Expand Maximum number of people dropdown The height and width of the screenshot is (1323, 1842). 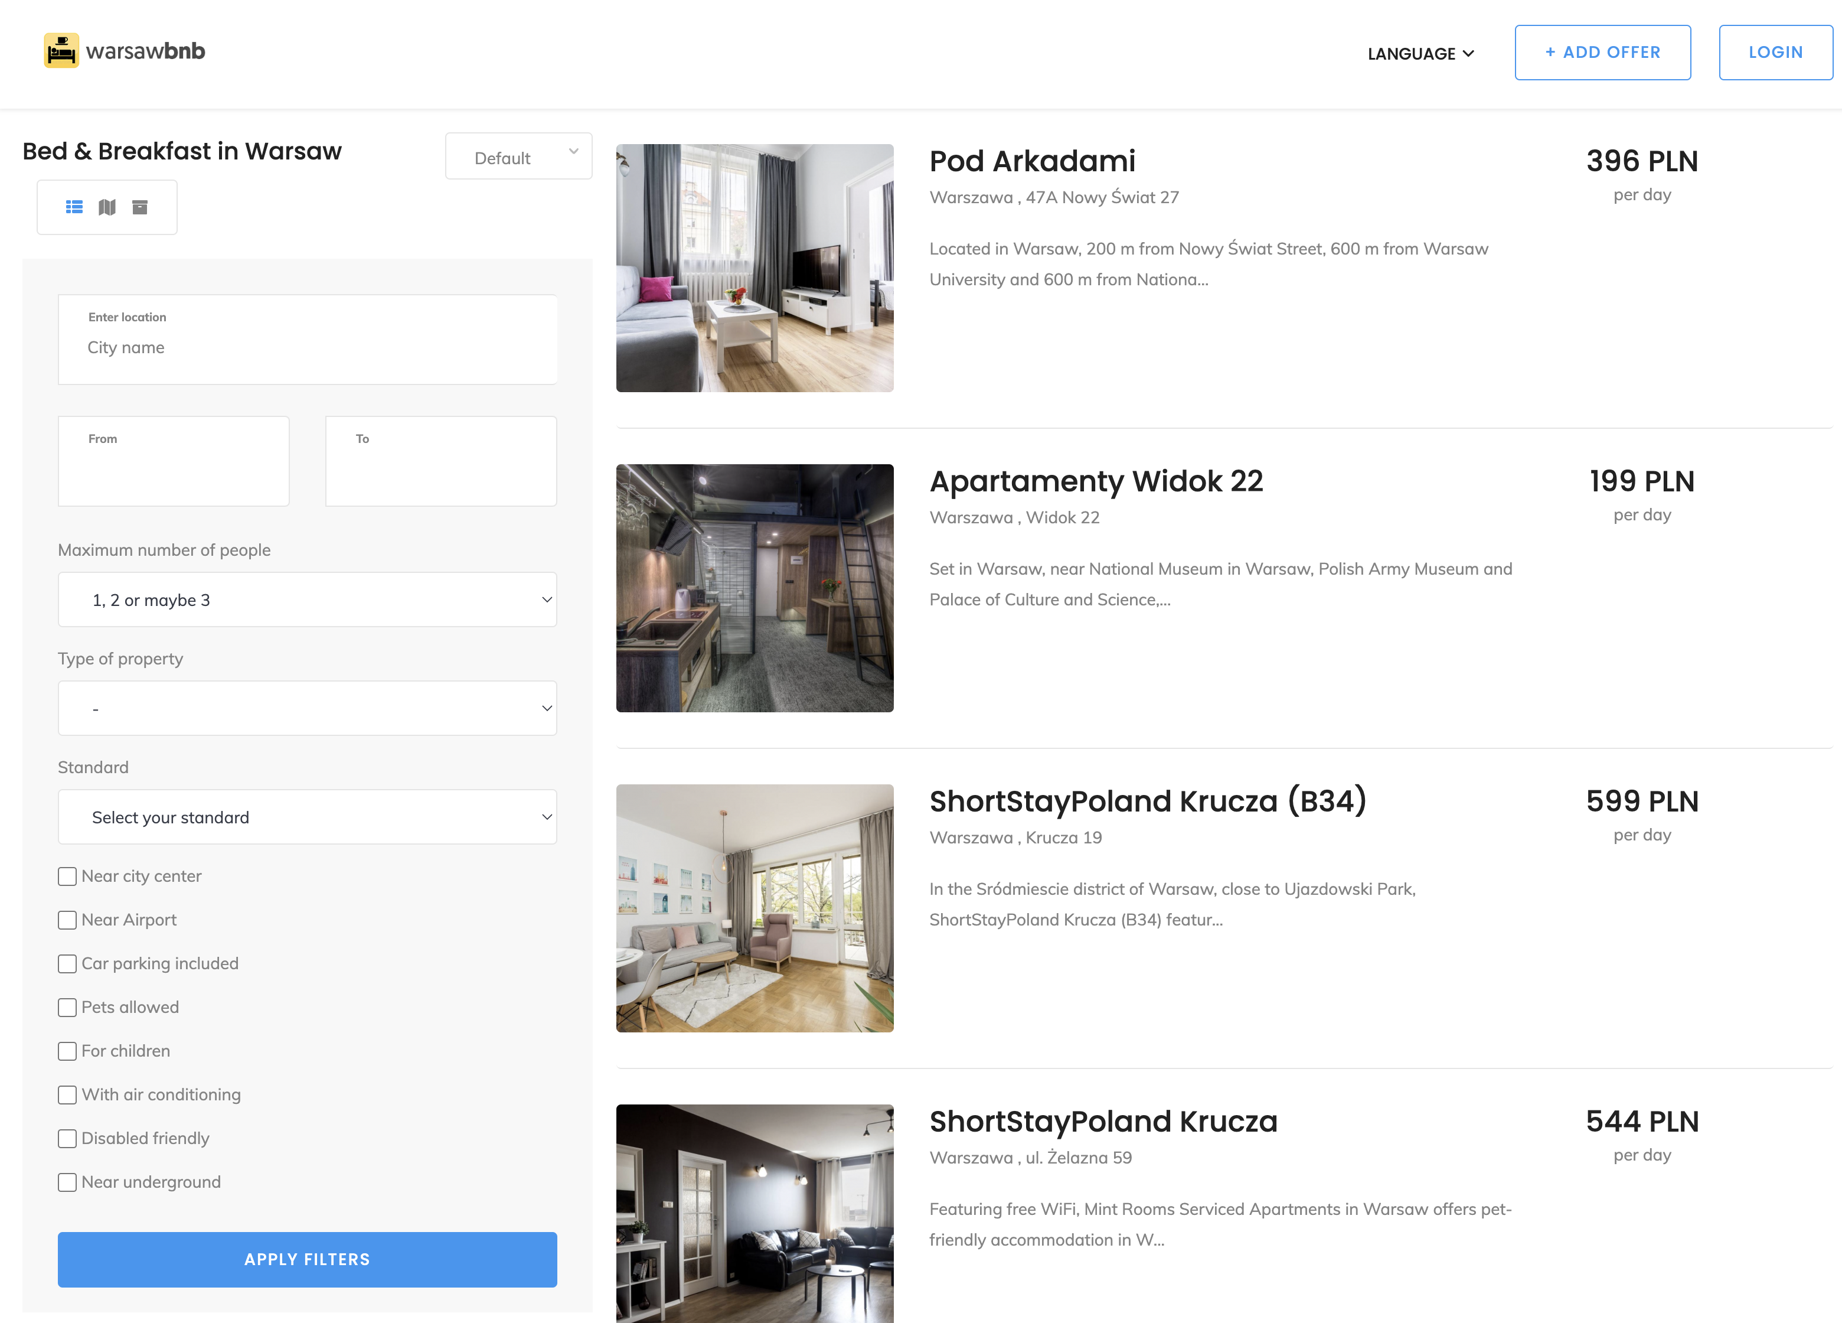pos(307,599)
